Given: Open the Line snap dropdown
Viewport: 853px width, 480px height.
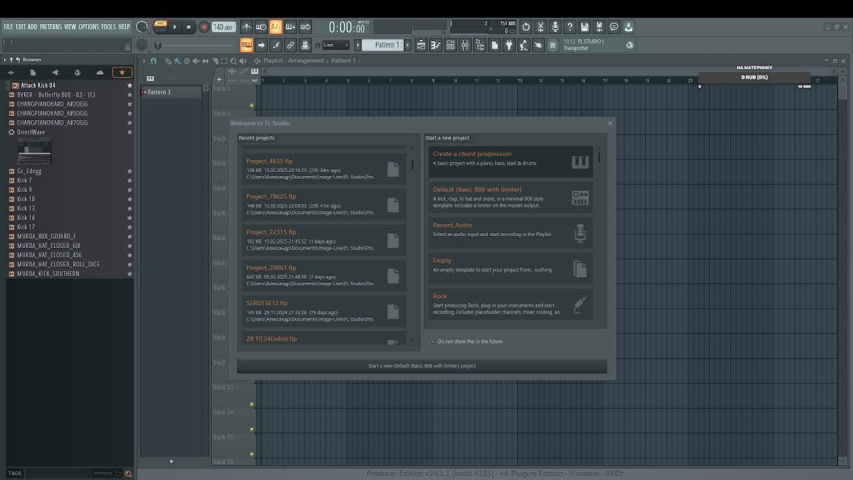Looking at the screenshot, I should click(335, 45).
